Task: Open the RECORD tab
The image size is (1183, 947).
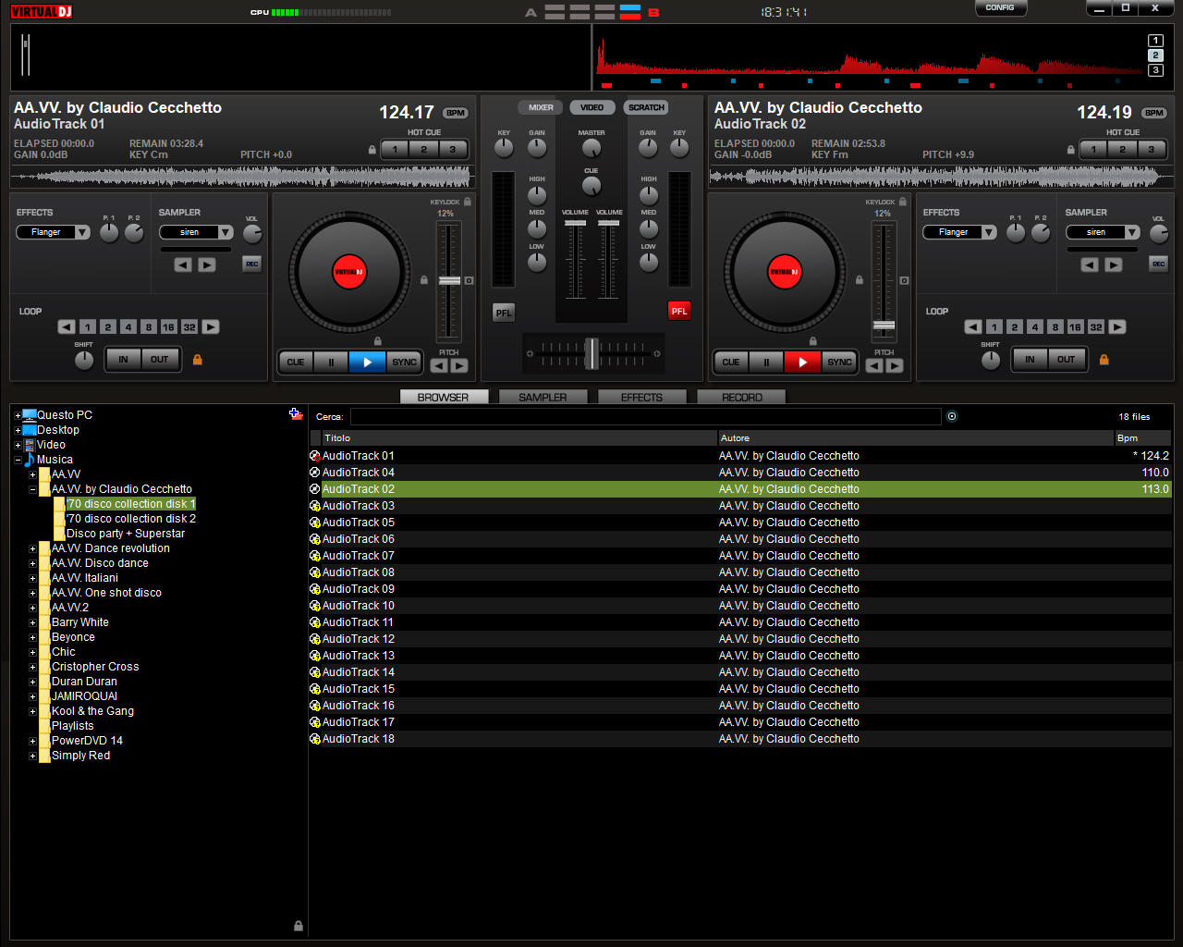Action: click(x=742, y=397)
